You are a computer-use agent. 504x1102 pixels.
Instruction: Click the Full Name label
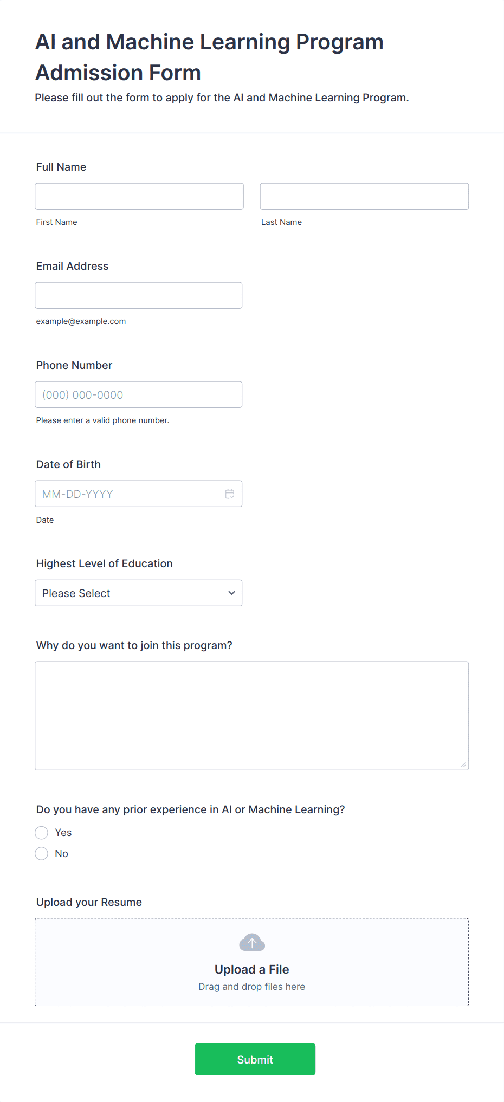[x=61, y=167]
